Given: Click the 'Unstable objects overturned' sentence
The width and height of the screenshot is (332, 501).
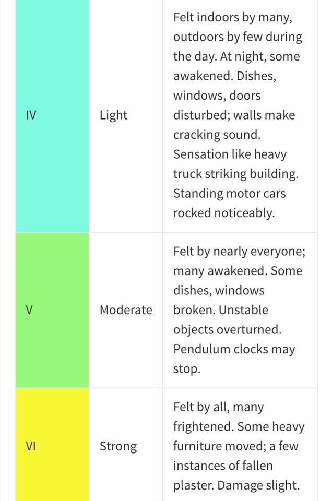Looking at the screenshot, I should click(x=228, y=320).
